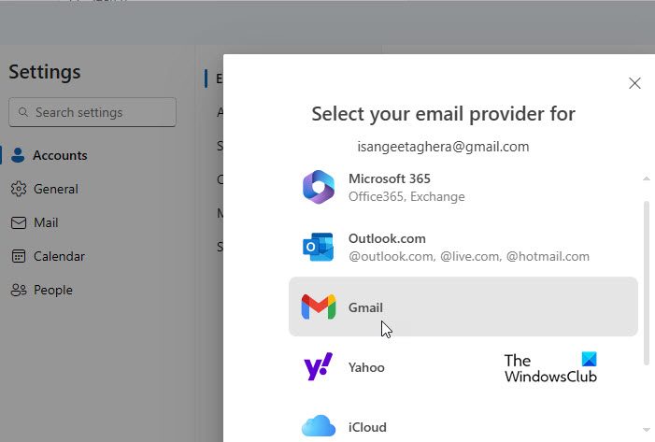
Task: Click the magnifier icon in Search settings
Action: tap(23, 112)
